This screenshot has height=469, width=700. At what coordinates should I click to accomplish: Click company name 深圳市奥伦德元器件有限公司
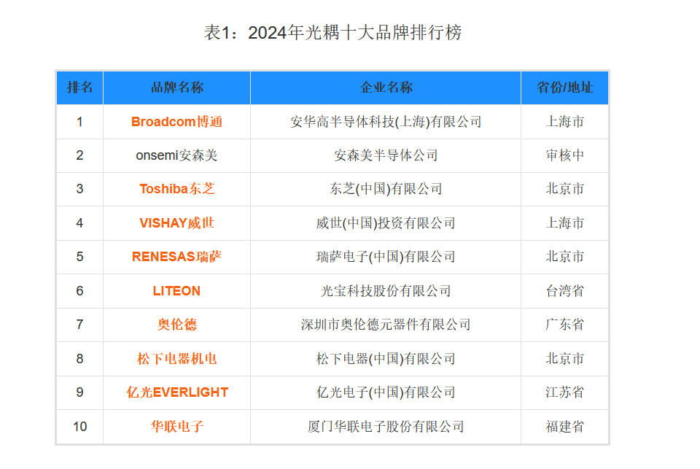click(x=386, y=325)
